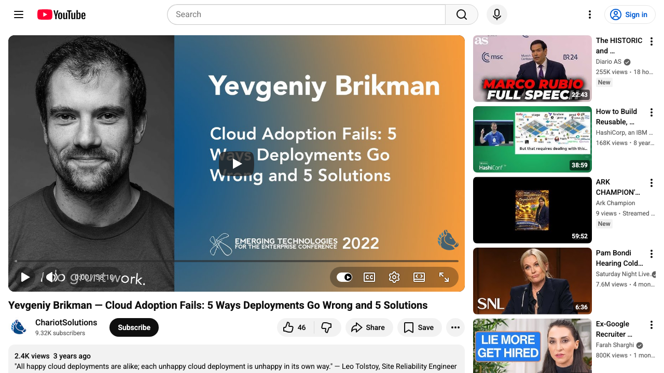Open 'The HISTORIC and …' video title
The height and width of the screenshot is (373, 664).
click(x=619, y=46)
